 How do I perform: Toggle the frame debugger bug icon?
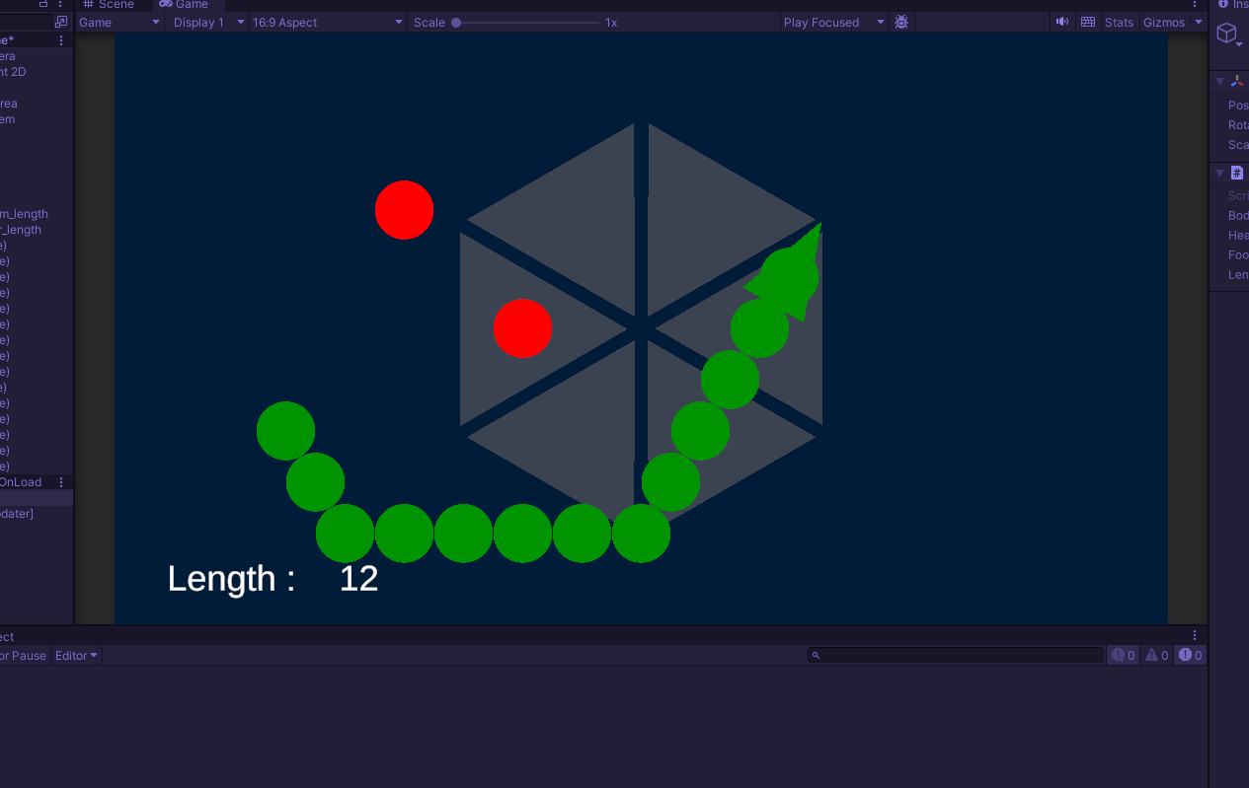(900, 22)
